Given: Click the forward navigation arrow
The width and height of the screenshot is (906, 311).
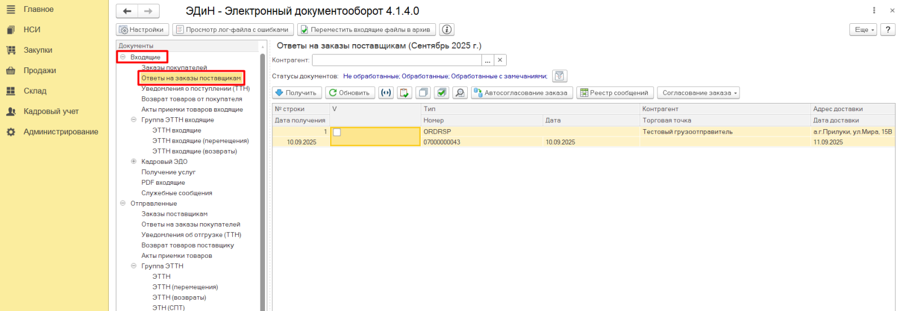Looking at the screenshot, I should click(148, 11).
